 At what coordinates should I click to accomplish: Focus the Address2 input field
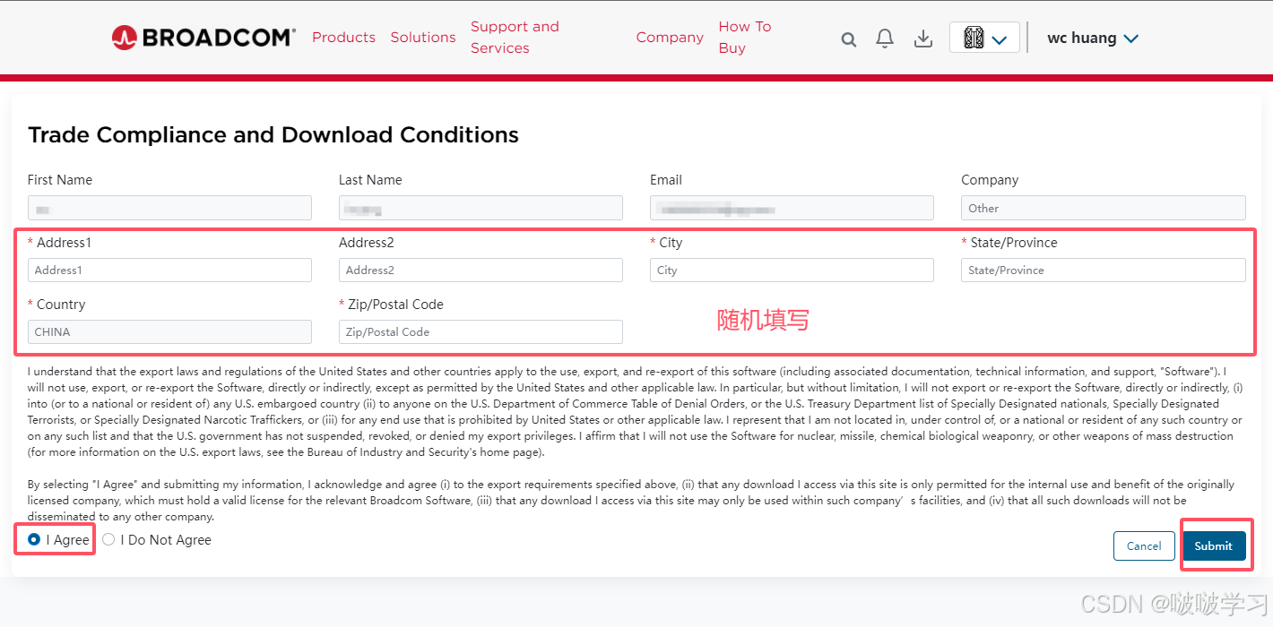click(481, 271)
